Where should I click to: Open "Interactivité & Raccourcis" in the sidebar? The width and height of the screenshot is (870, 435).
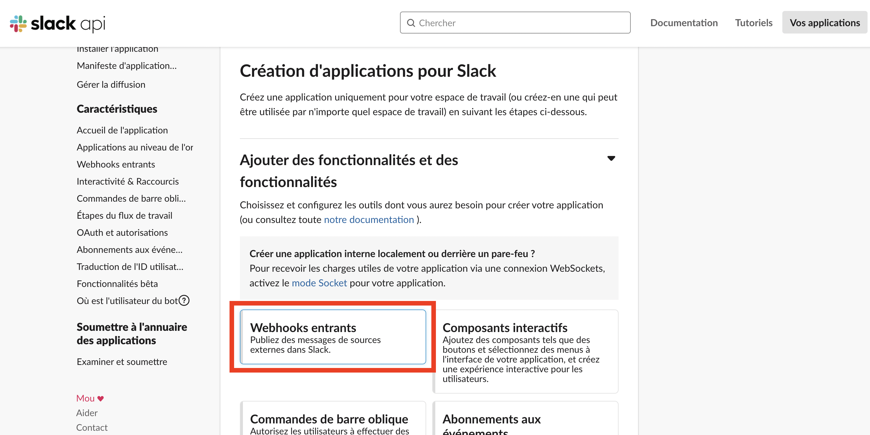click(128, 181)
